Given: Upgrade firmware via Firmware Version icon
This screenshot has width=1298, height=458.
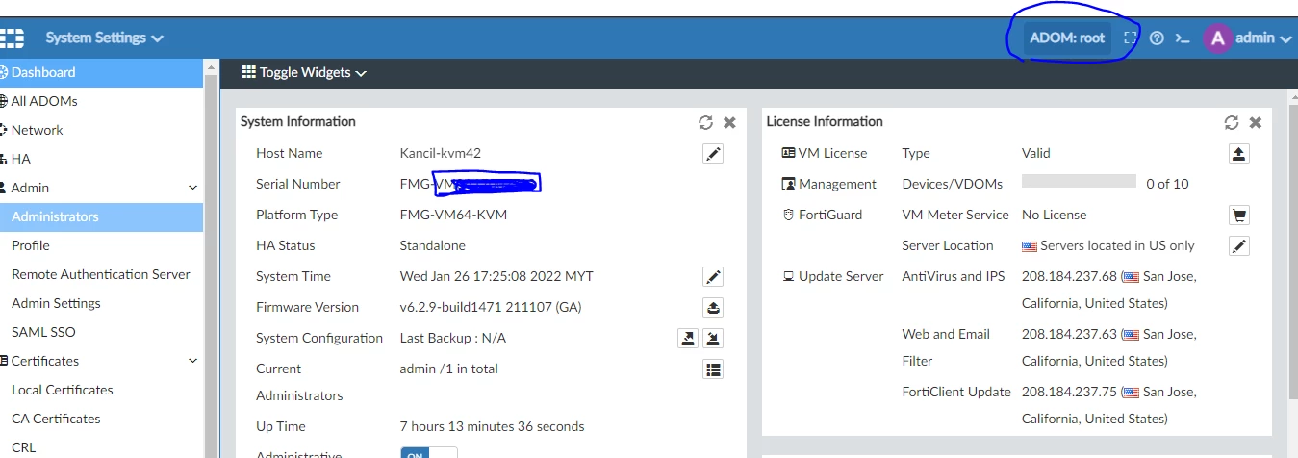Looking at the screenshot, I should click(713, 308).
